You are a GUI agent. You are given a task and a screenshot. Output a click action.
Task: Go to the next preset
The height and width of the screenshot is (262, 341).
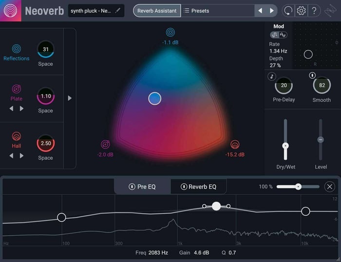tap(271, 10)
